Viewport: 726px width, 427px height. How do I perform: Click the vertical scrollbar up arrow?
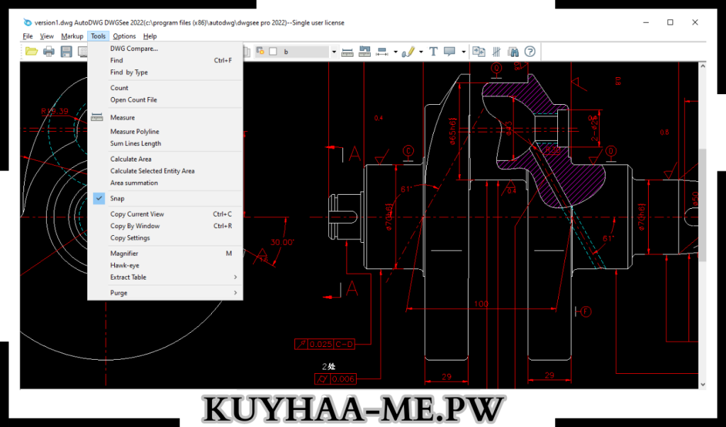tap(703, 66)
